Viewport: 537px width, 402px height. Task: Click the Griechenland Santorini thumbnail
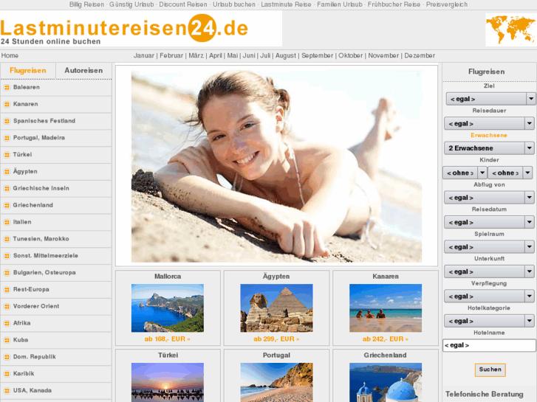(386, 382)
